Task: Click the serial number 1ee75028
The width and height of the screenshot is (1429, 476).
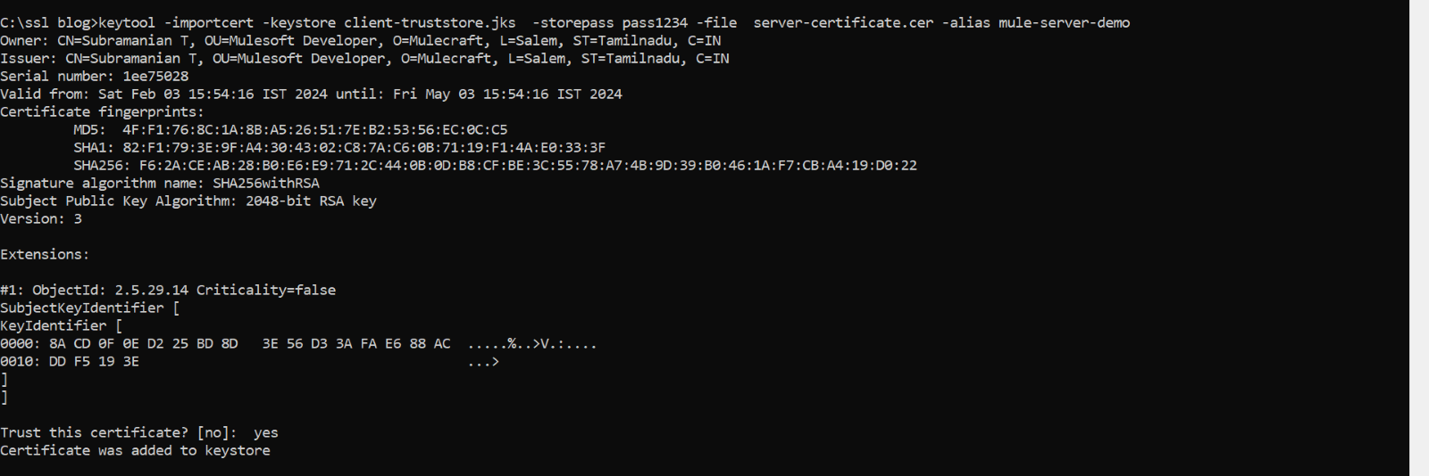Action: pos(155,77)
